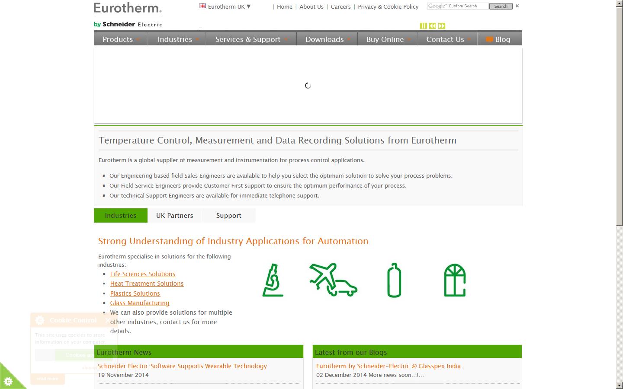Viewport: 623px width, 389px height.
Task: Advance slideshow using the double right-arrow icon
Action: point(442,26)
